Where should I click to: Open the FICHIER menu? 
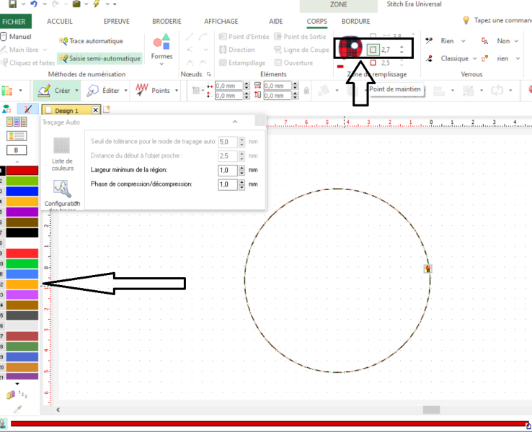(x=13, y=22)
